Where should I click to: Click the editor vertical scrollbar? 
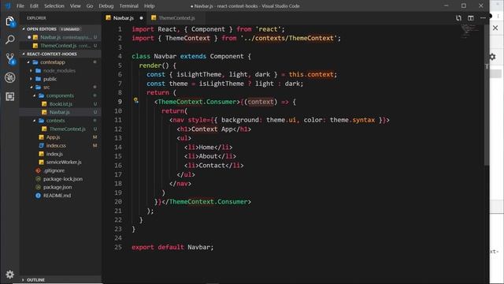click(x=487, y=95)
